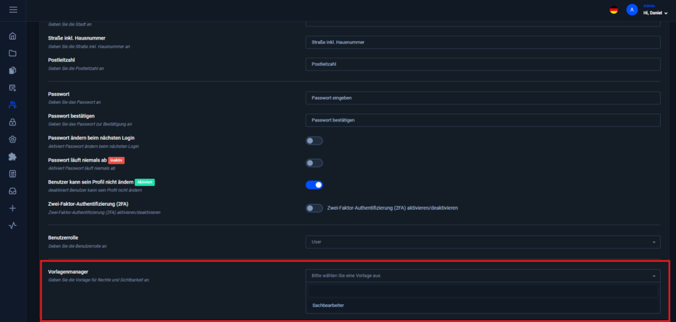Toggle Passwort ändern beim nächsten Login
The image size is (676, 322).
(x=314, y=141)
